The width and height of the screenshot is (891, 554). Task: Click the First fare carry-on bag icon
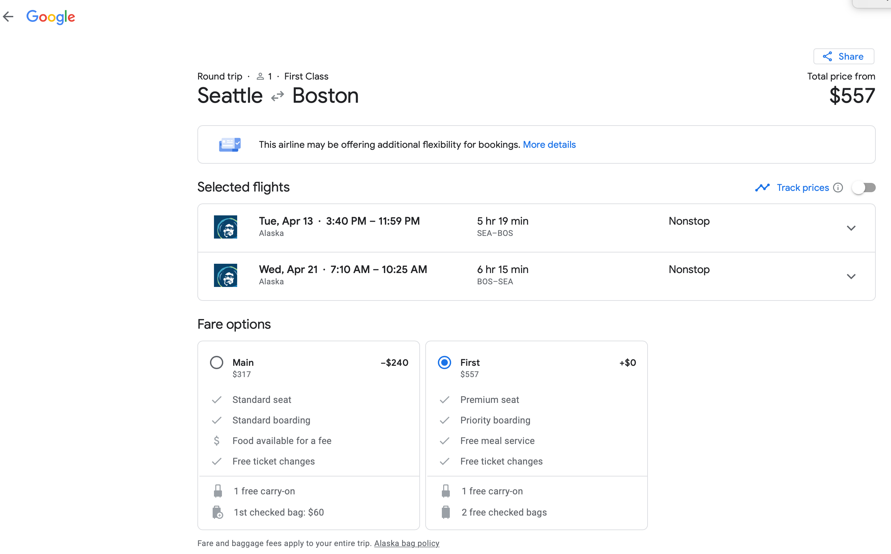pos(446,491)
